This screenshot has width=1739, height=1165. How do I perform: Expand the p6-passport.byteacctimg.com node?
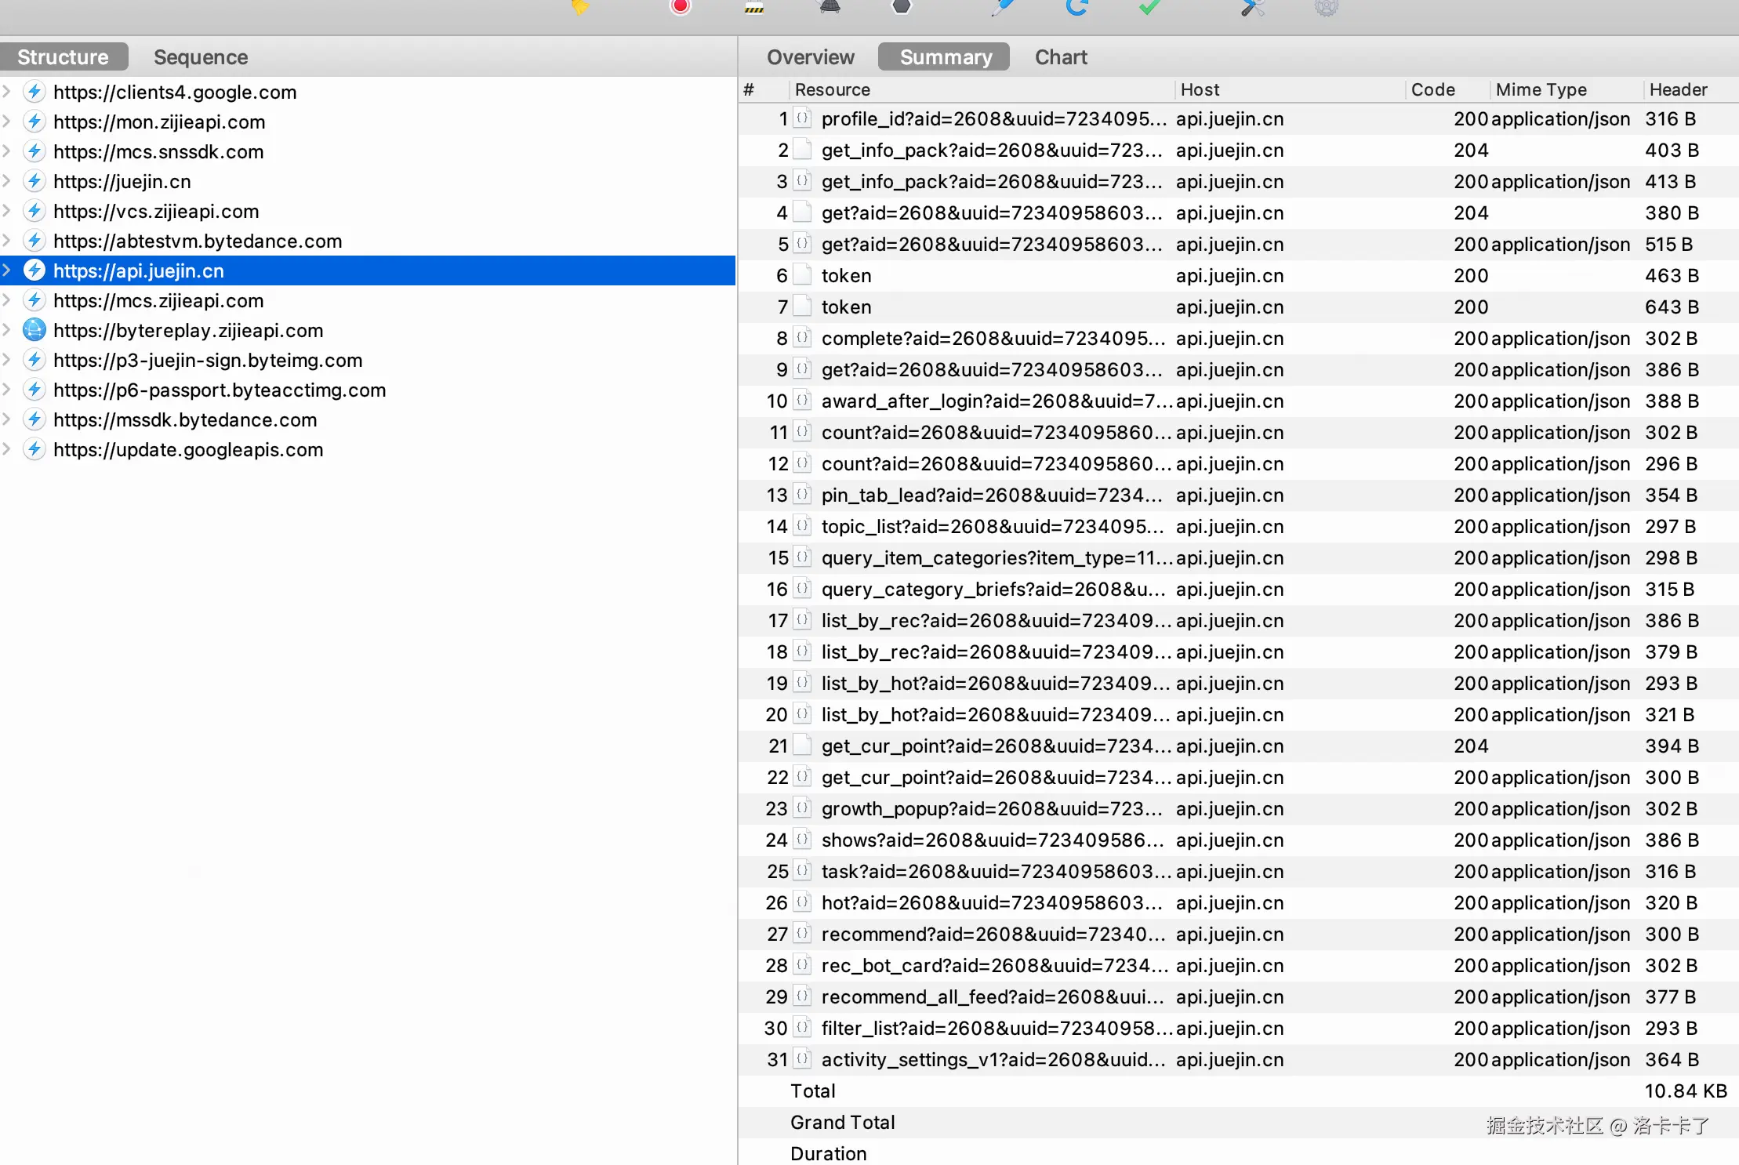(6, 390)
